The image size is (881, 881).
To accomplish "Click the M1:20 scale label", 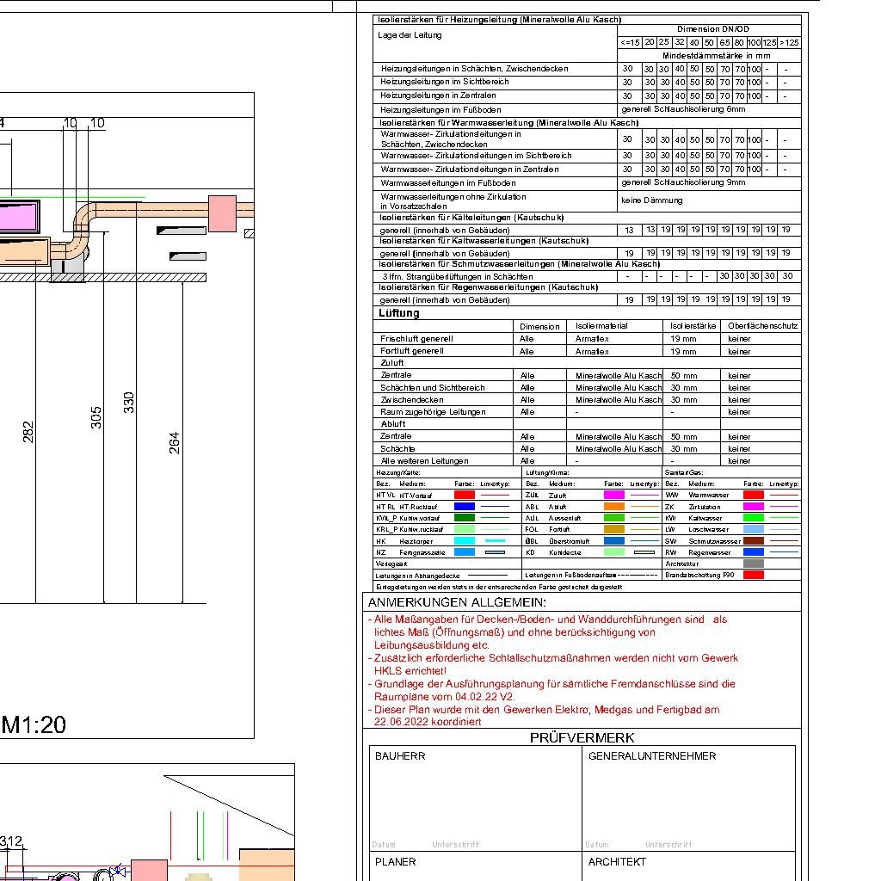I will point(34,724).
